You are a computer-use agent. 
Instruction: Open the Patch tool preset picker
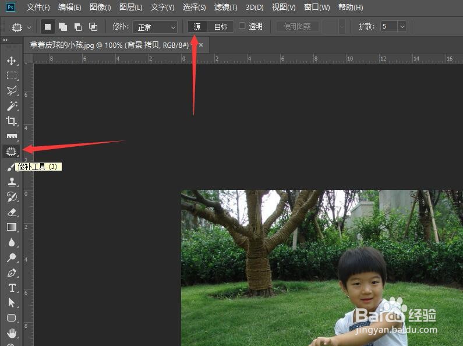click(22, 27)
